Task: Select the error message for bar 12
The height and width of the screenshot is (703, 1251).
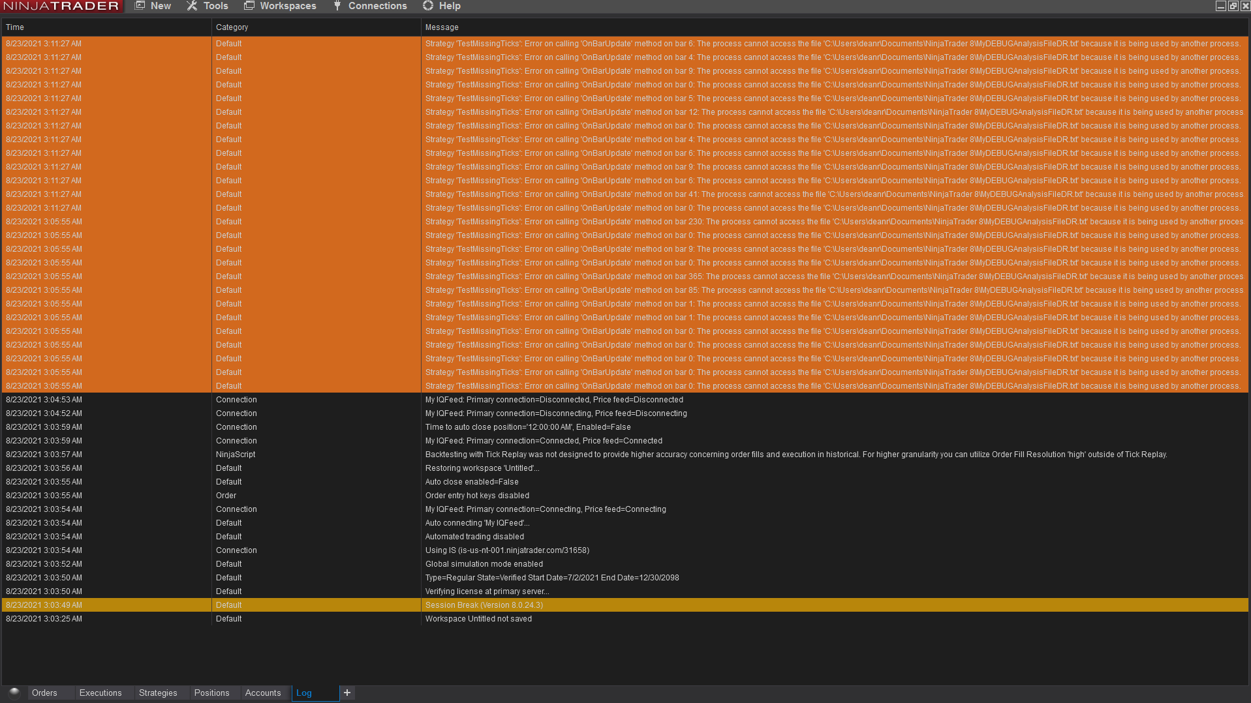Action: [834, 112]
